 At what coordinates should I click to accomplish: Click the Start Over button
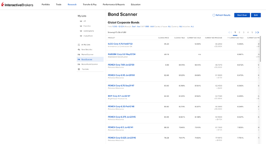coord(242,15)
